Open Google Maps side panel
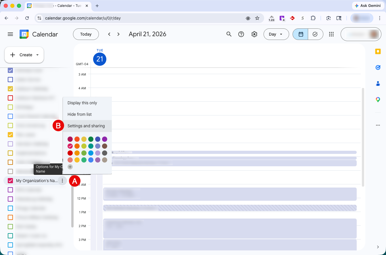 click(x=378, y=99)
